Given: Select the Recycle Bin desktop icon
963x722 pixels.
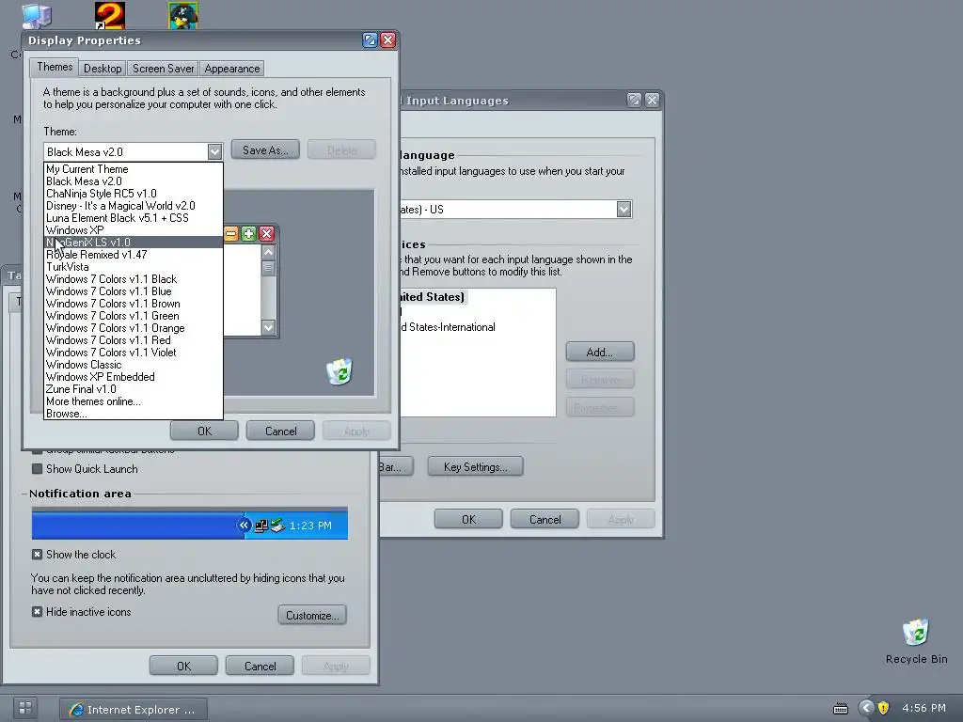Looking at the screenshot, I should tap(916, 641).
